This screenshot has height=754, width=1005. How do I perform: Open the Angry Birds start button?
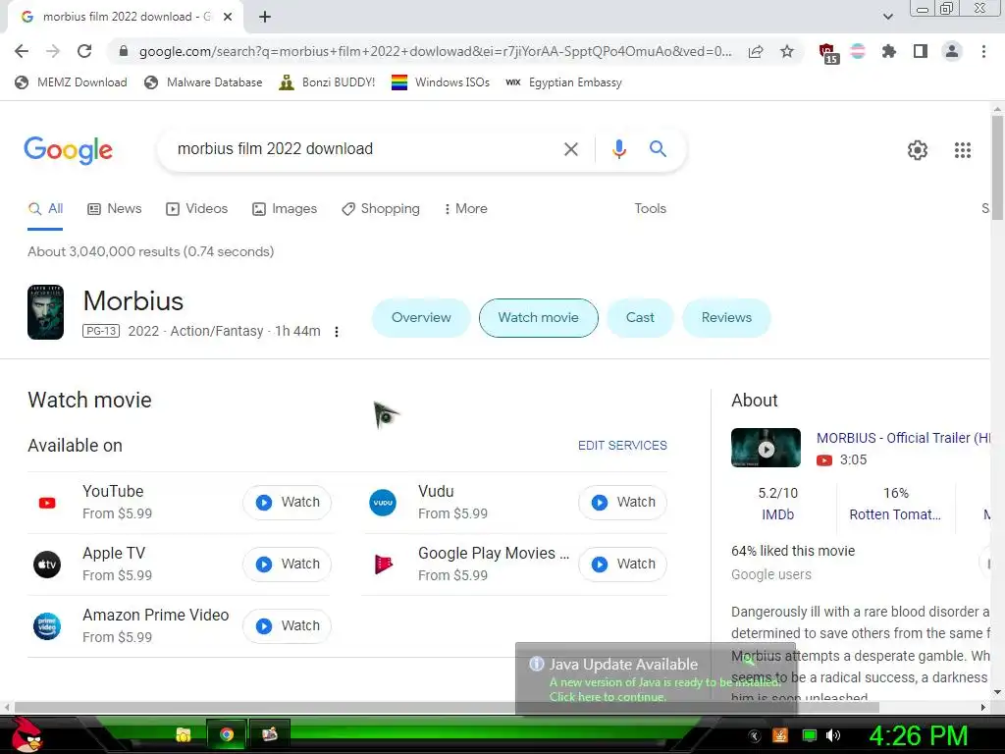click(x=26, y=735)
